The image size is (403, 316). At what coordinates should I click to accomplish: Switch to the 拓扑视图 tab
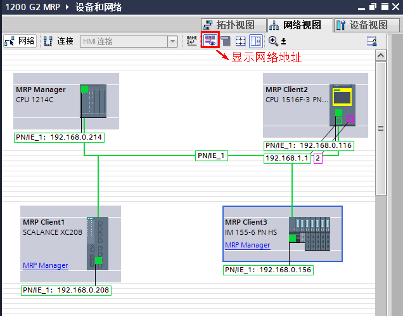point(234,25)
